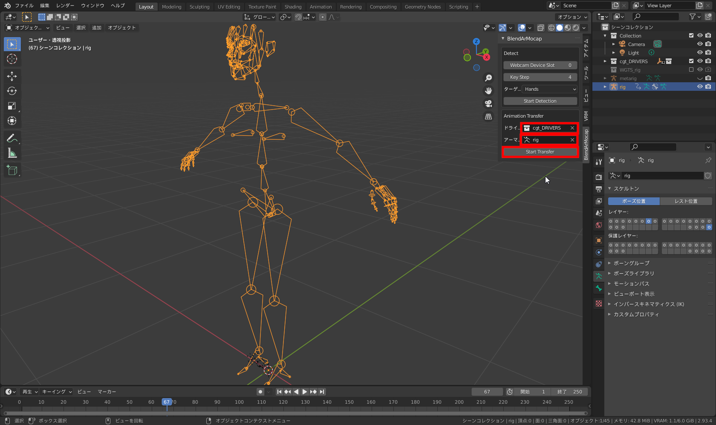The height and width of the screenshot is (425, 716).
Task: Expand the ボーングループ section
Action: (632, 263)
